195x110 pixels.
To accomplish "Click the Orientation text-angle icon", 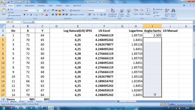I will (x=63, y=10).
